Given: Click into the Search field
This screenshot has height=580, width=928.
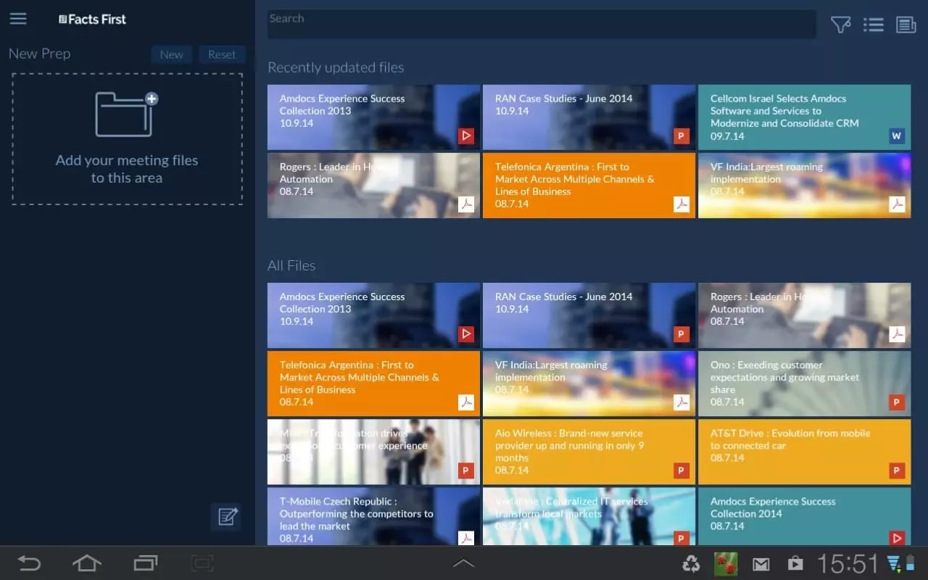Looking at the screenshot, I should tap(542, 24).
